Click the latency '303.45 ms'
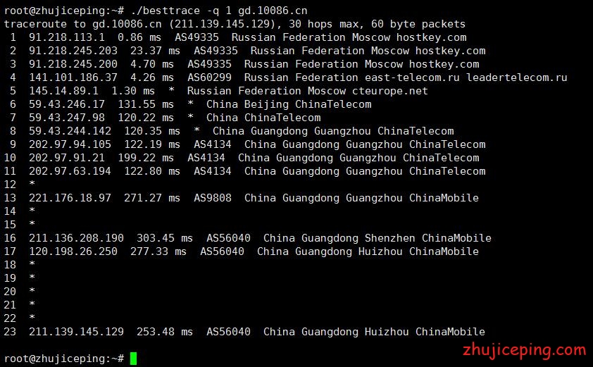 tap(165, 238)
